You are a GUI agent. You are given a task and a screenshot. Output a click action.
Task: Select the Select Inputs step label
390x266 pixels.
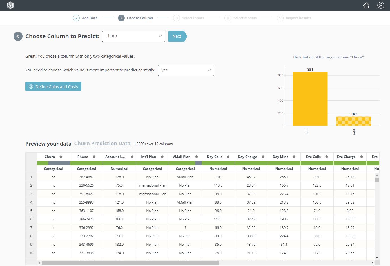(193, 18)
